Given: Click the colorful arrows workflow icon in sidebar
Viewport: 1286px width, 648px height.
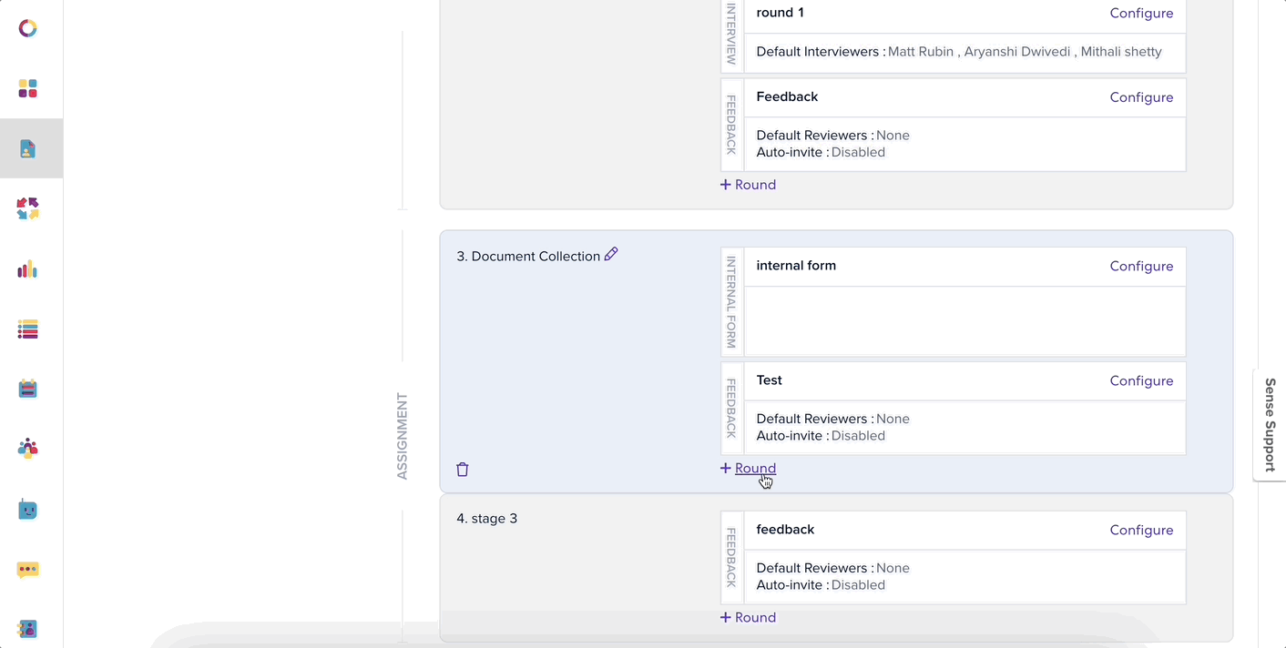Looking at the screenshot, I should pos(27,208).
